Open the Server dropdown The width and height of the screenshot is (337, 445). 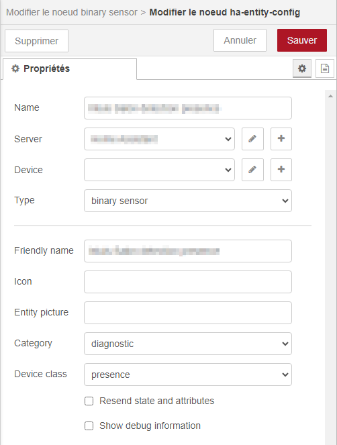[159, 139]
